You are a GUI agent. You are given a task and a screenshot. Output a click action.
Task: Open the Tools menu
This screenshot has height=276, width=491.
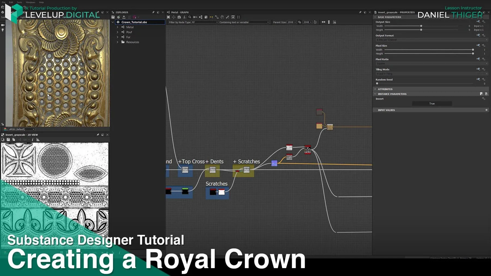tap(19, 2)
